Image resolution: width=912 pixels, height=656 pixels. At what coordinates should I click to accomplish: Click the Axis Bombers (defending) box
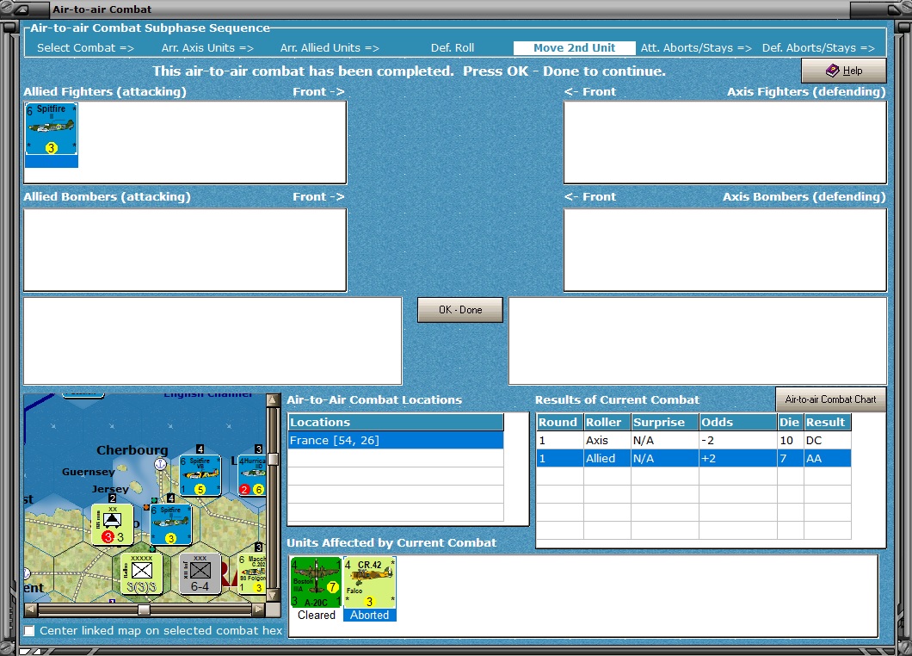(x=724, y=250)
